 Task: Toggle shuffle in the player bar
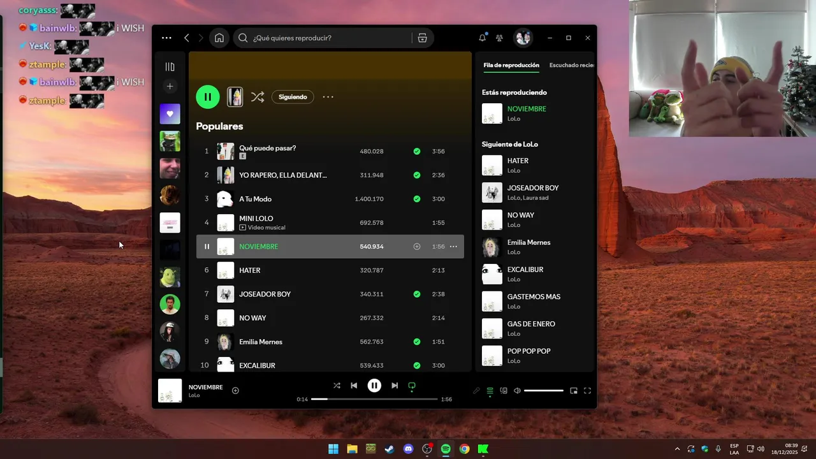coord(337,386)
